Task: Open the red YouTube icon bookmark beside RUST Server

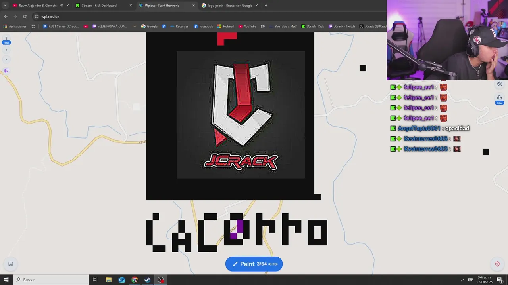Action: pyautogui.click(x=86, y=27)
